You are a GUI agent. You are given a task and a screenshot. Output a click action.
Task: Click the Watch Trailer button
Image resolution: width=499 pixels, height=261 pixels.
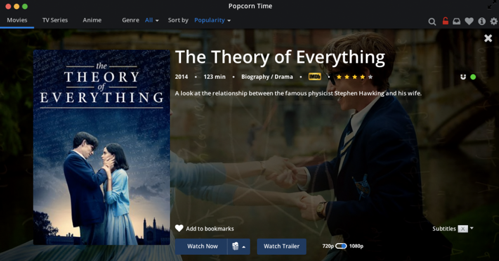[x=282, y=246]
